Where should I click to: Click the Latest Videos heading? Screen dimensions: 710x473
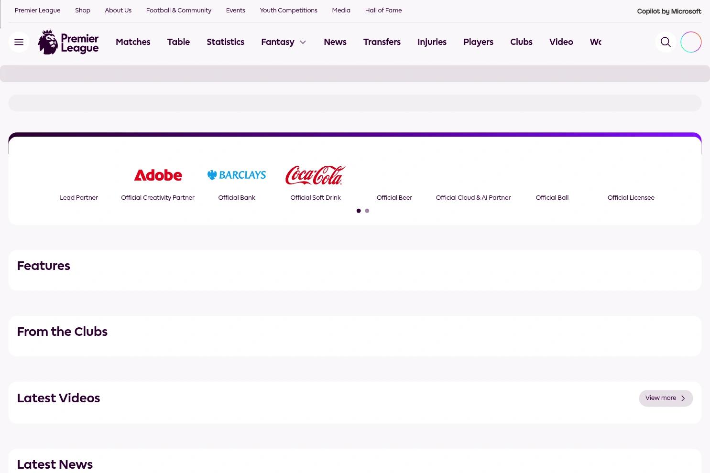[x=58, y=398]
